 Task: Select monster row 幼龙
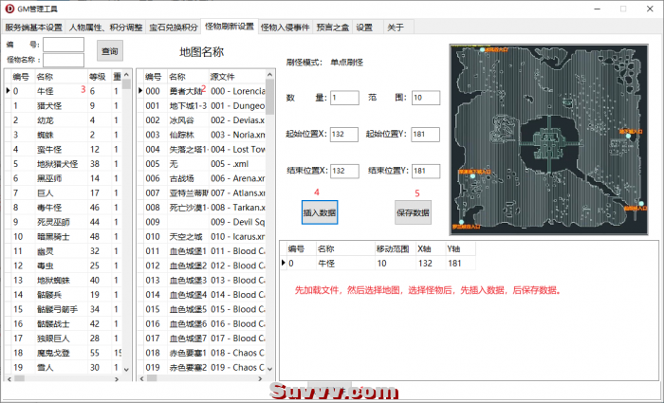click(x=64, y=120)
